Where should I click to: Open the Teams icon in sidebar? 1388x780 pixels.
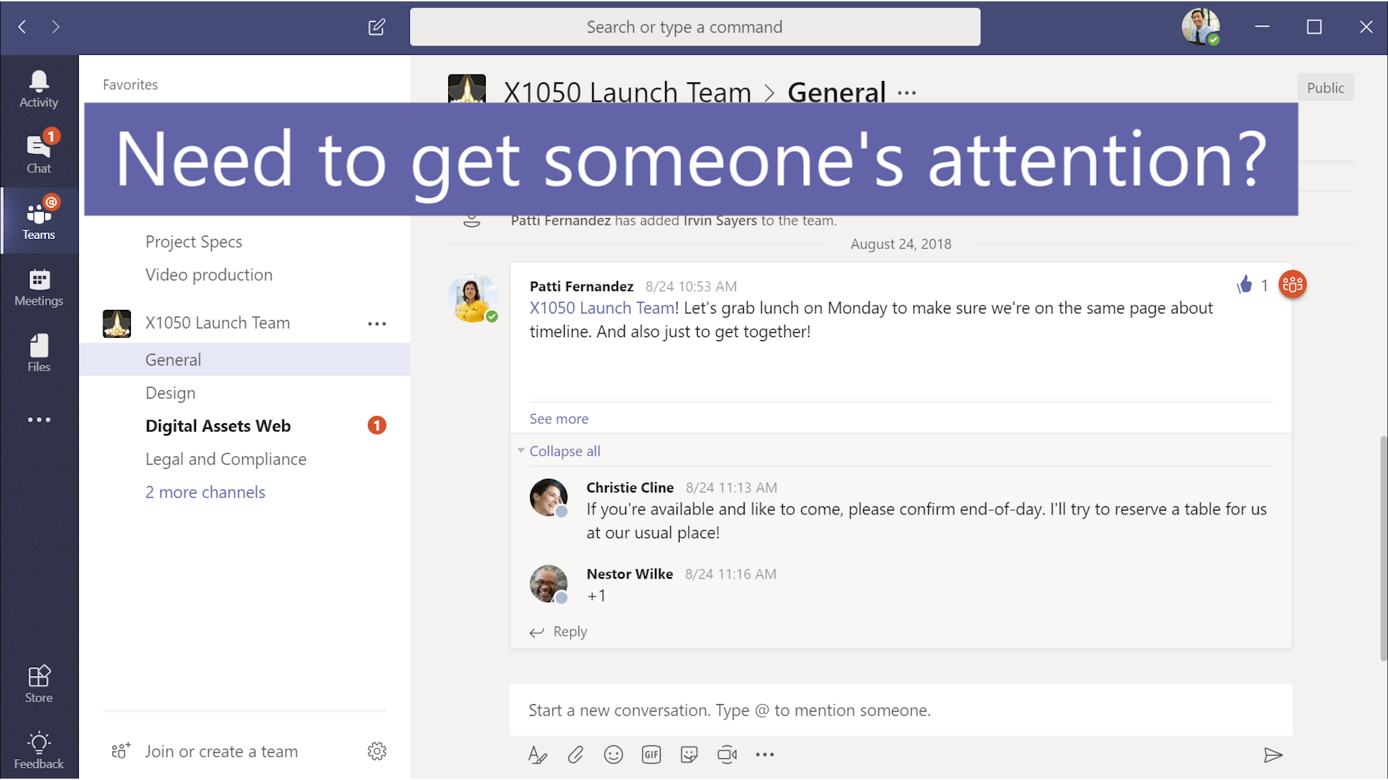point(38,218)
